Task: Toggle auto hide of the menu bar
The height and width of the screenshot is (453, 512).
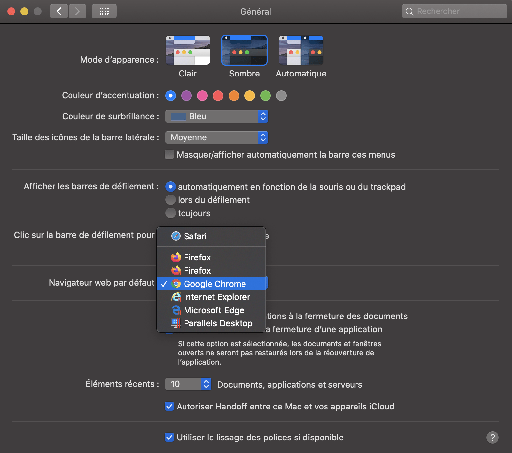Action: 169,154
